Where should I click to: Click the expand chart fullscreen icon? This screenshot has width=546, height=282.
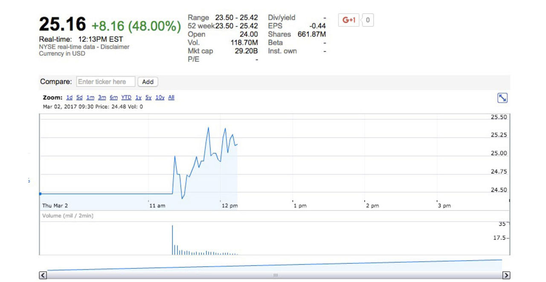coord(502,98)
